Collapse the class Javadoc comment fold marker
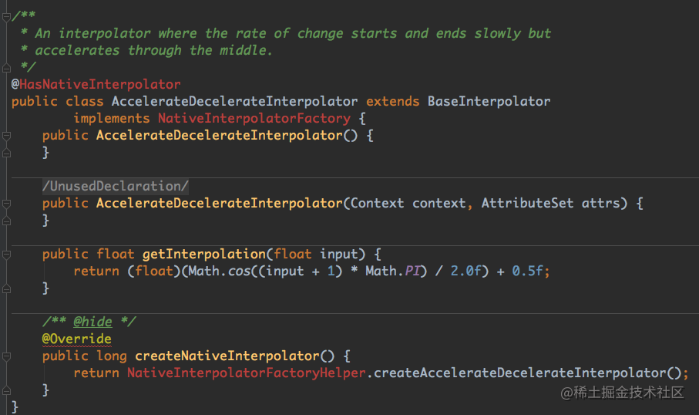699x415 pixels. tap(6, 18)
